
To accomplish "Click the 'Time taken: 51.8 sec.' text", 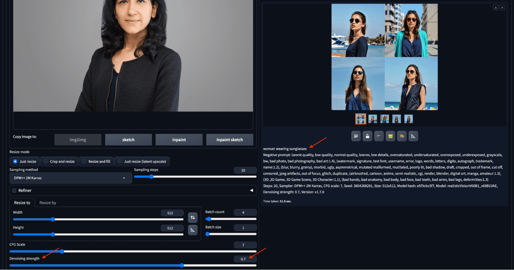I will 277,201.
